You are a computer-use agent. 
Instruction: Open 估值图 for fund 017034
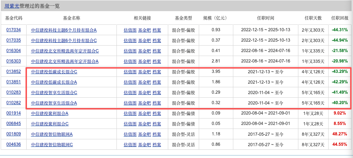130,30
